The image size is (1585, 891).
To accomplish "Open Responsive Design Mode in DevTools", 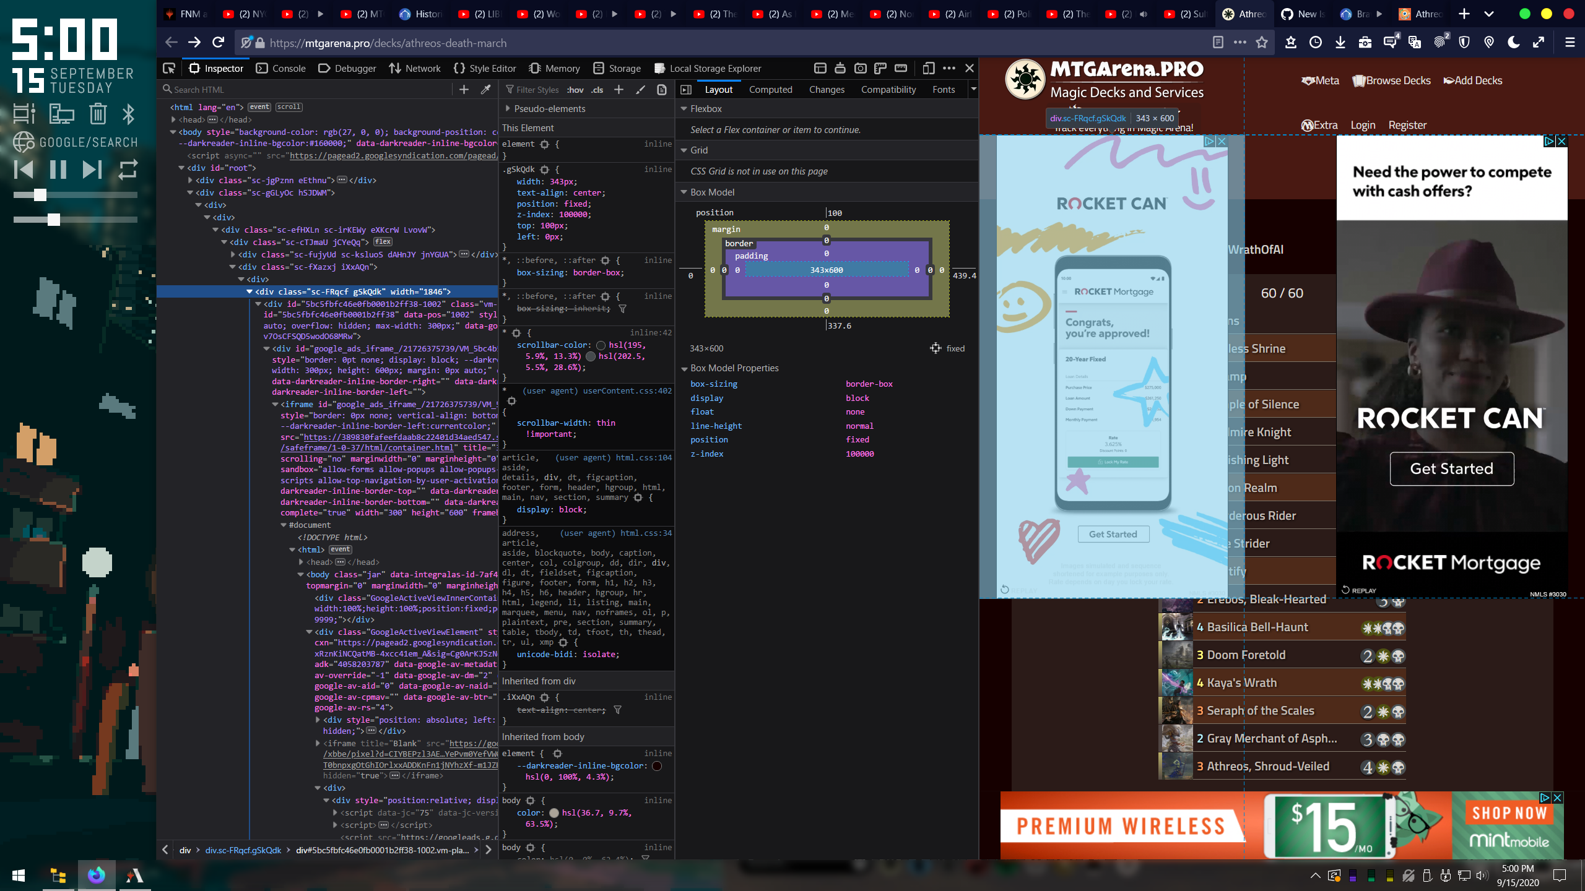I will [929, 68].
